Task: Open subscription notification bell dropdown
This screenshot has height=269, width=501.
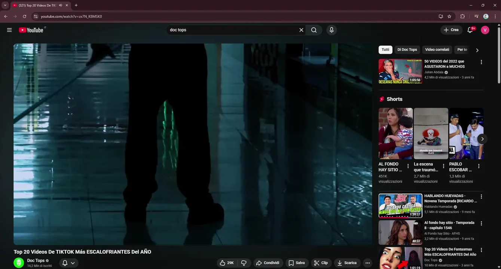Action: 68,263
